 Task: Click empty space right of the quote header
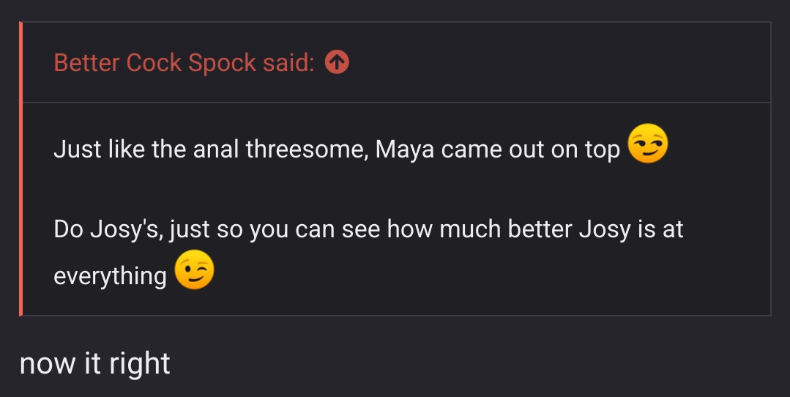(x=556, y=63)
